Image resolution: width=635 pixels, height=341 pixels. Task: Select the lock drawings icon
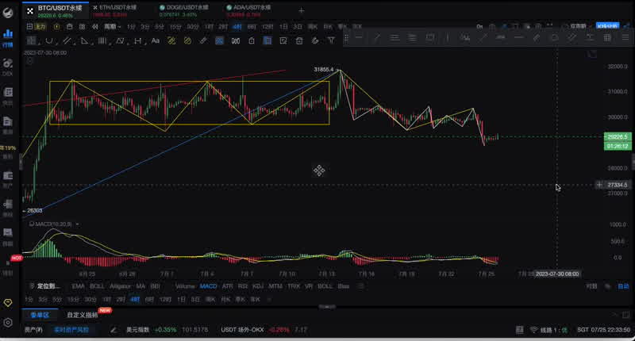[251, 40]
